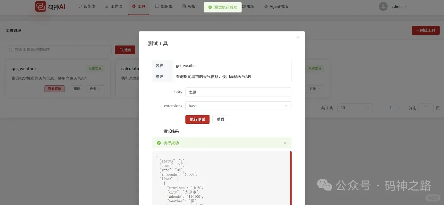Viewport: 444px width, 205px height.
Task: Click the green success checkmark icon
Action: point(209,7)
